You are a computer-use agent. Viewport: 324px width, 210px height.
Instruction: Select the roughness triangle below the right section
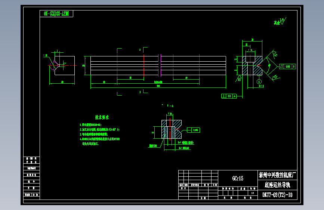coord(239,79)
